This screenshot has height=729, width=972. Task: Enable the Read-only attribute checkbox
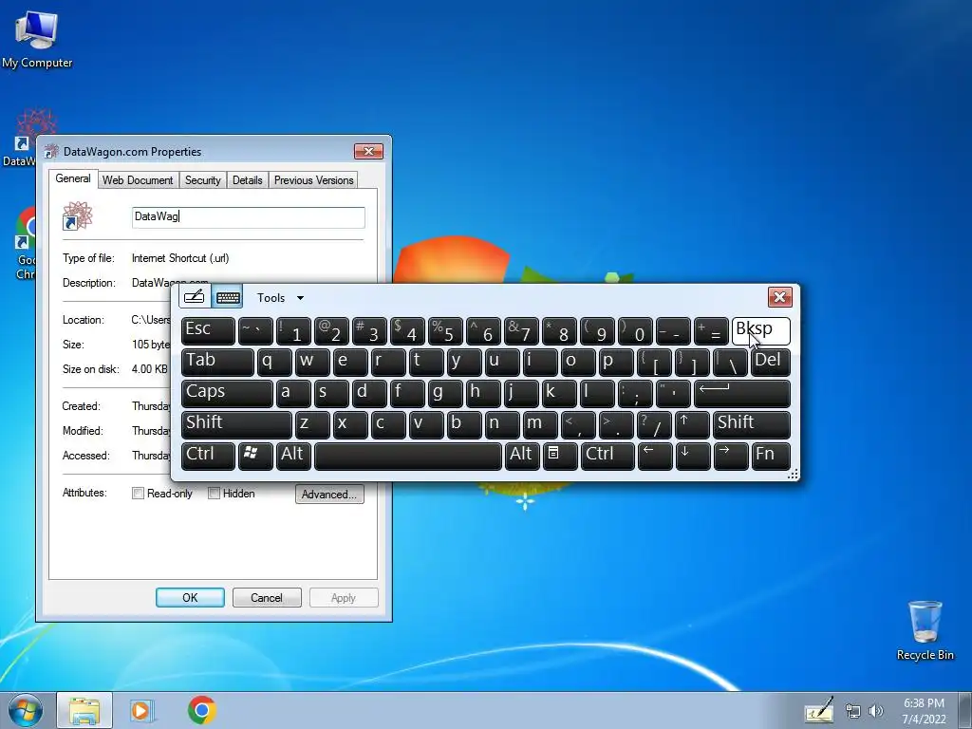(x=139, y=494)
